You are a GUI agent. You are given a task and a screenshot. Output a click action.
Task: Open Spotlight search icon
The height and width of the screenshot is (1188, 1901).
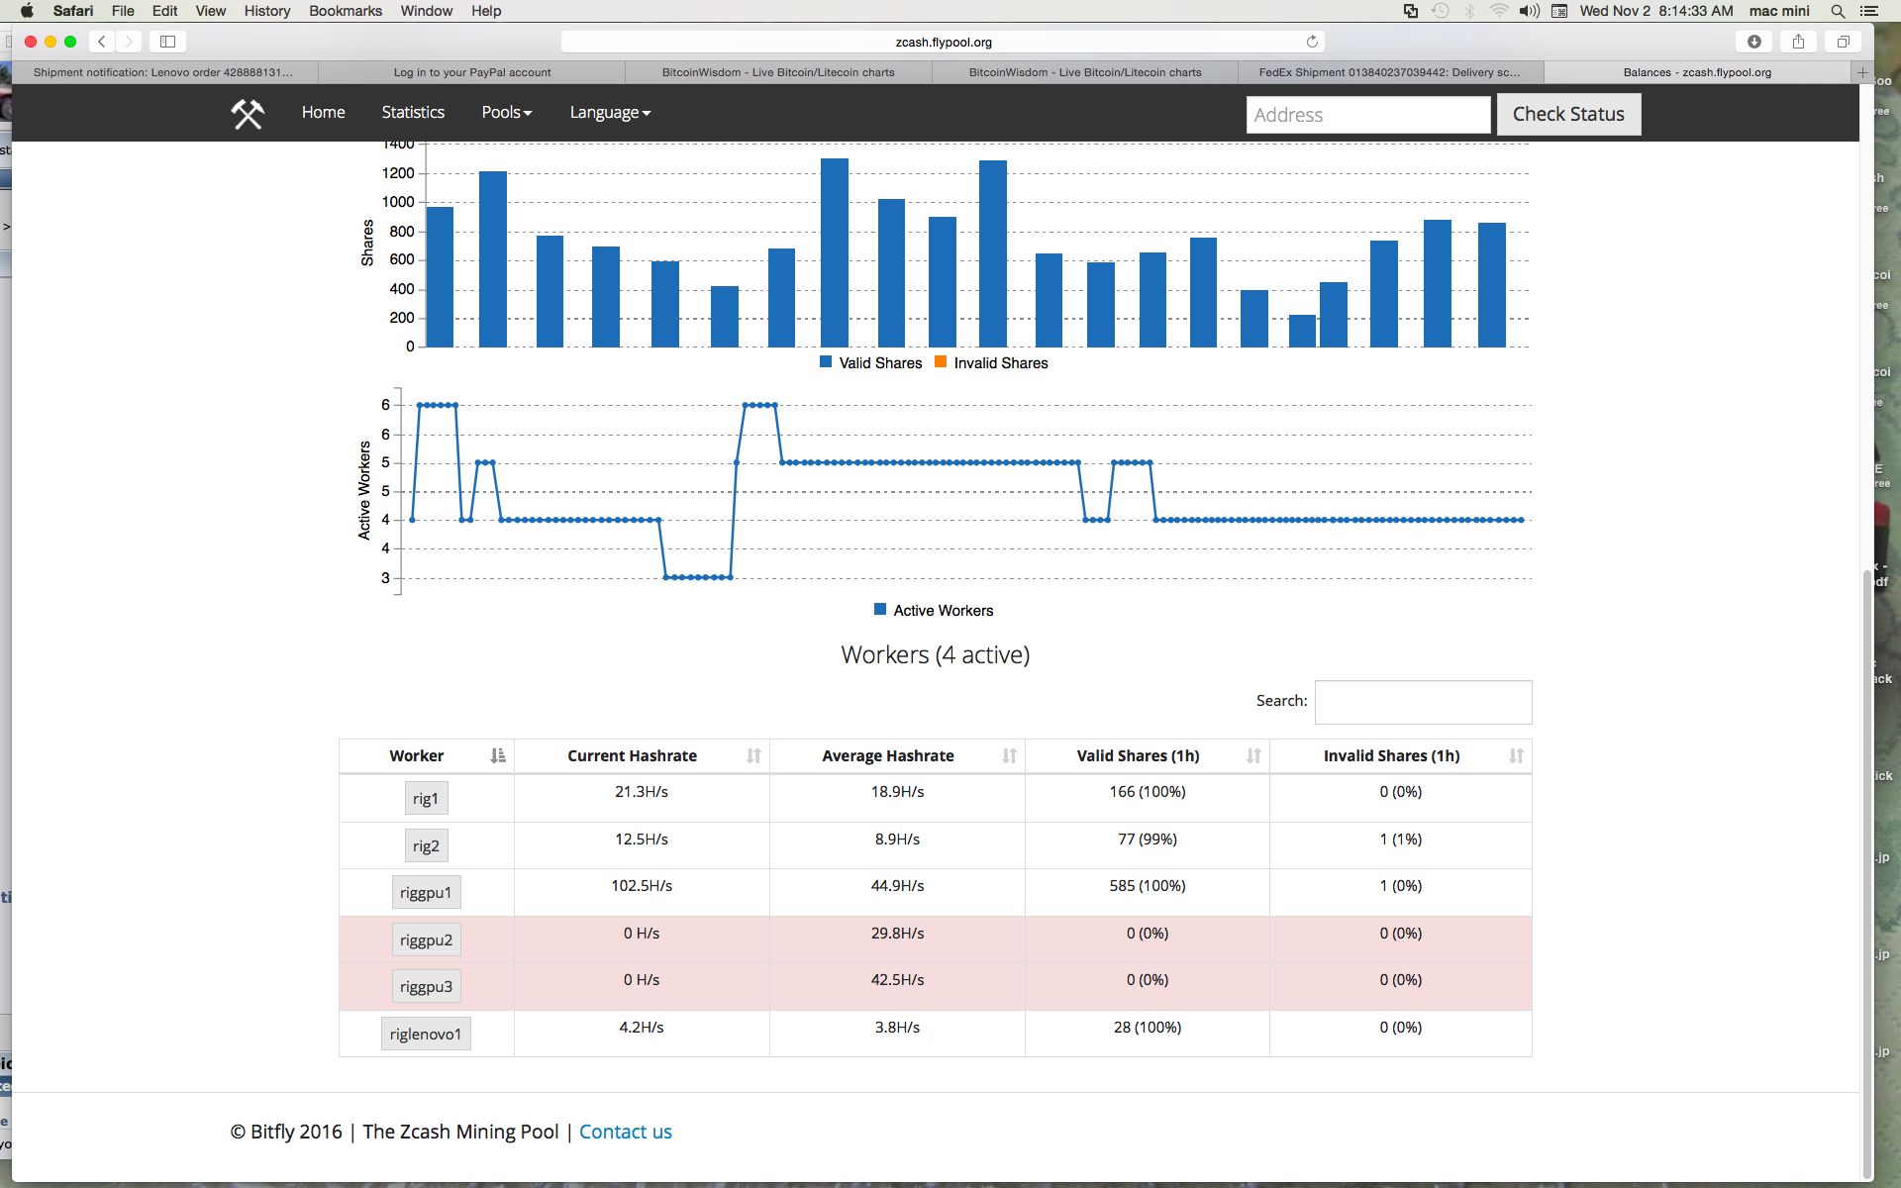[1838, 11]
